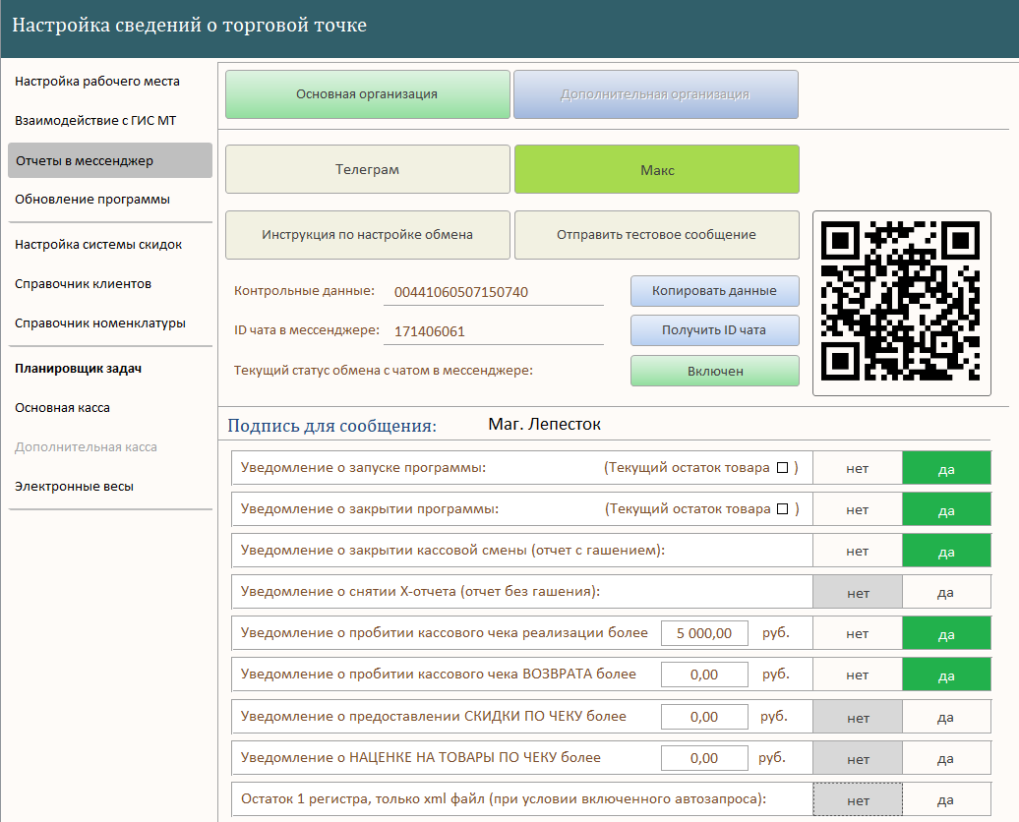
Task: Set запуске программы notification to да
Action: click(x=946, y=468)
